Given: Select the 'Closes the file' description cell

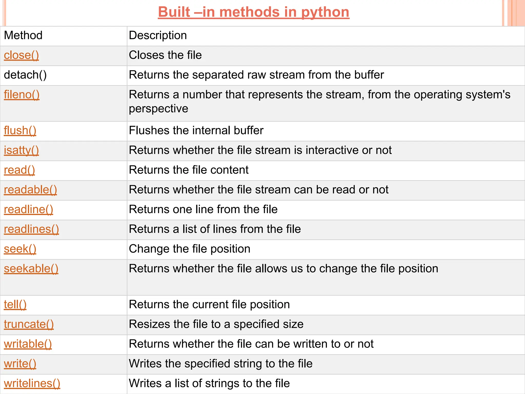Looking at the screenshot, I should point(165,55).
